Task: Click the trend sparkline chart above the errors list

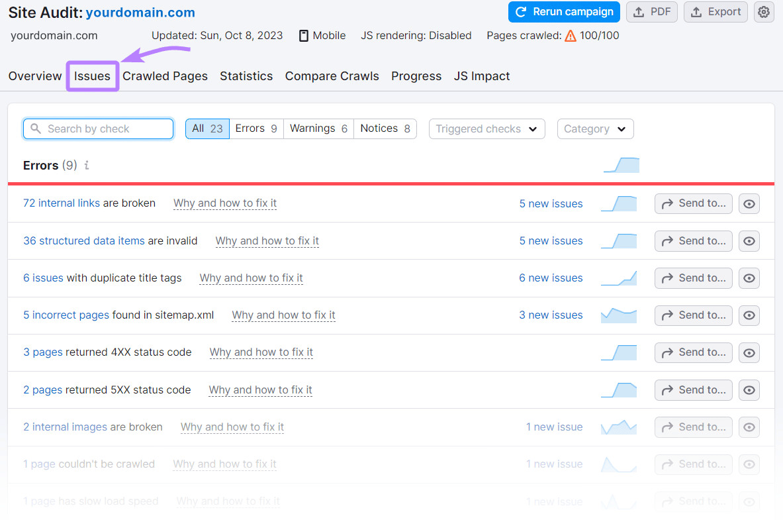Action: point(621,164)
